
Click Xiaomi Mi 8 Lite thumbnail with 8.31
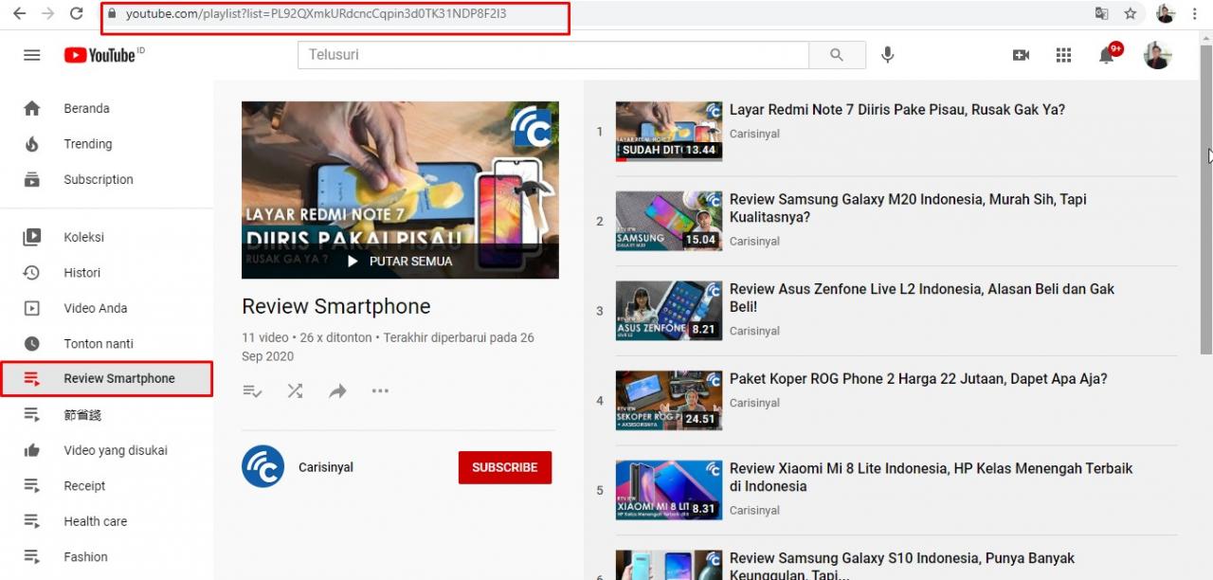(669, 490)
